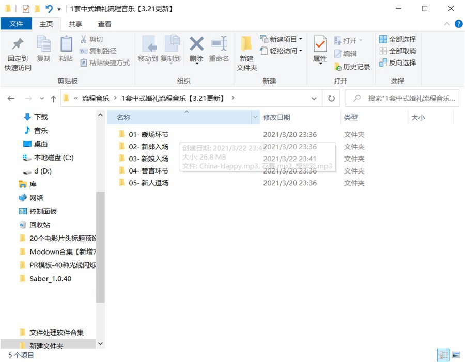This screenshot has height=362, width=465.
Task: Click the Rename (重命名) icon
Action: 219,44
